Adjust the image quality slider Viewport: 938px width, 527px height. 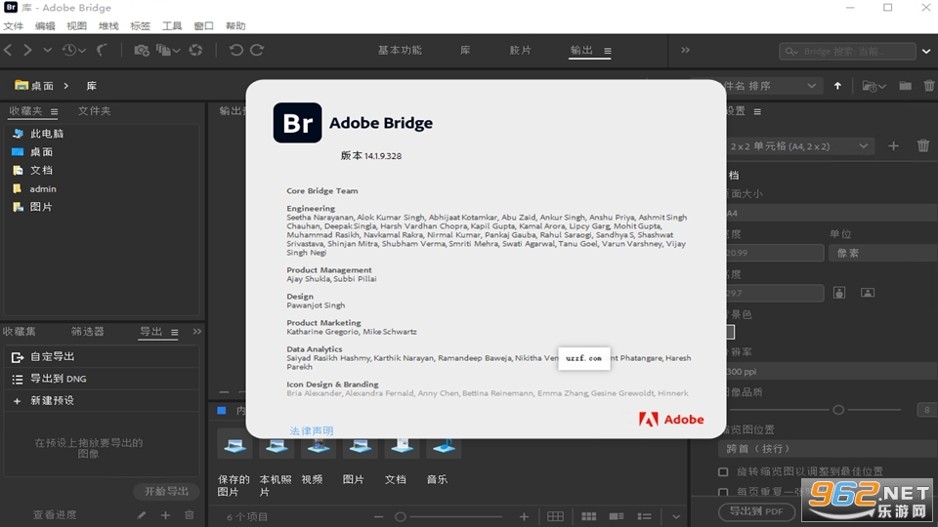pyautogui.click(x=838, y=410)
